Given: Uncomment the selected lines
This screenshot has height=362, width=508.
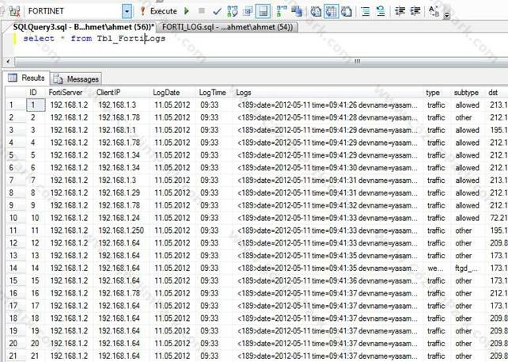Looking at the screenshot, I should 381,11.
